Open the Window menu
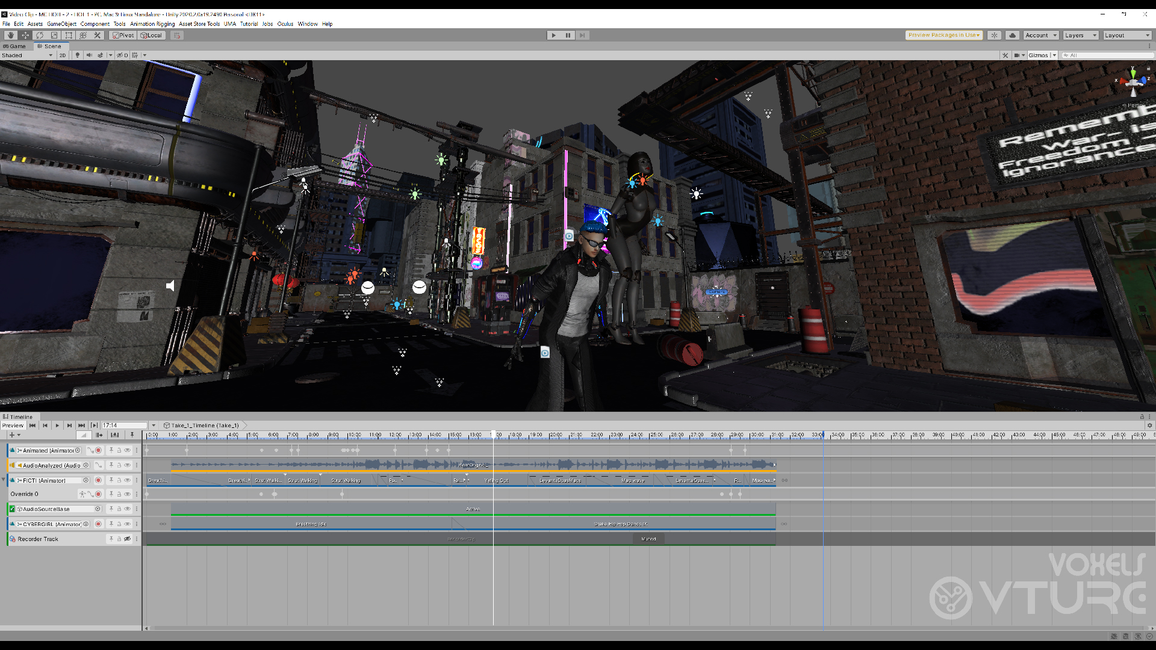 point(308,24)
